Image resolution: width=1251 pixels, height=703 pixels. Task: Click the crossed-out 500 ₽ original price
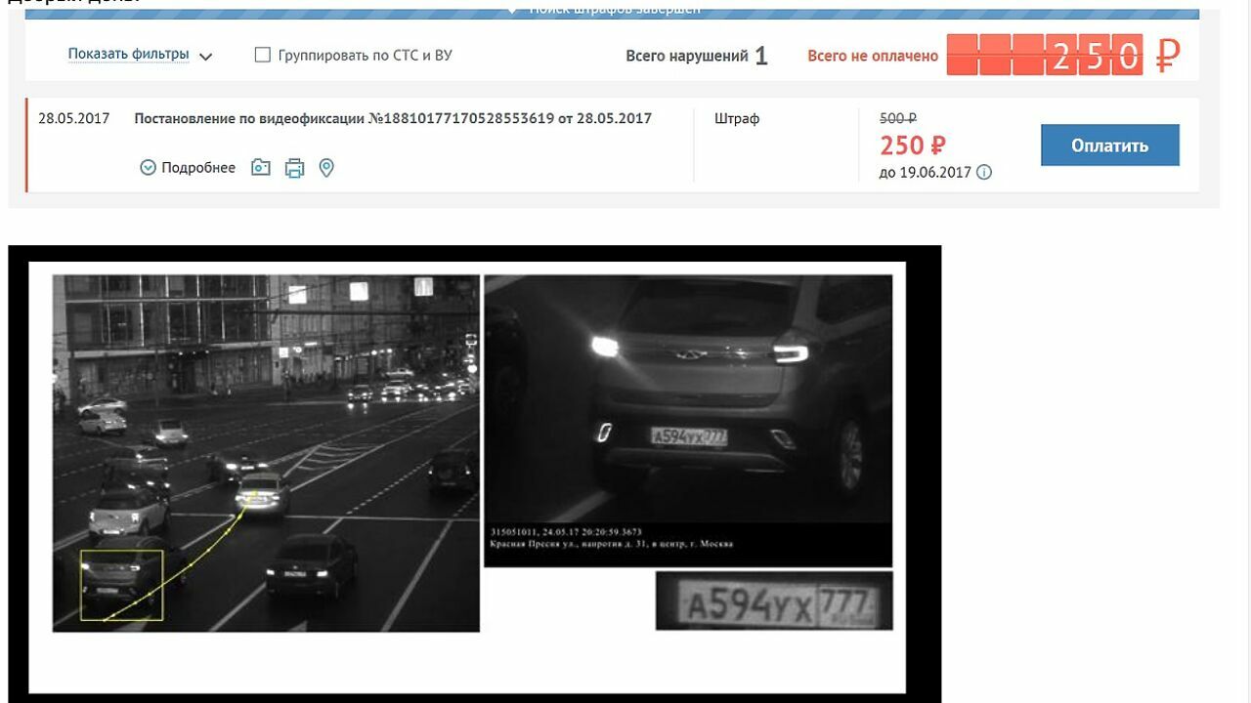coord(897,118)
